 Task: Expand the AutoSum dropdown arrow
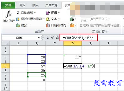[x=35, y=13]
